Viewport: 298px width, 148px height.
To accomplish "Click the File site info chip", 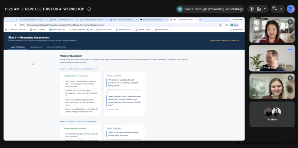I will pos(22,25).
